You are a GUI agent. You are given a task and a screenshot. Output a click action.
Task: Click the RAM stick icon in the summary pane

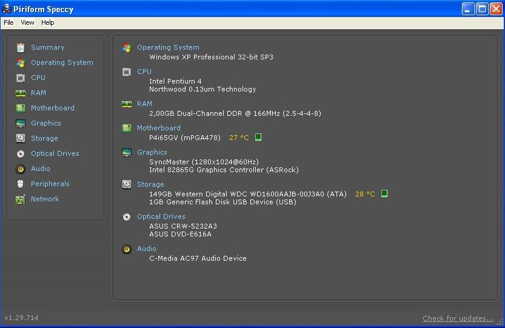[x=127, y=104]
